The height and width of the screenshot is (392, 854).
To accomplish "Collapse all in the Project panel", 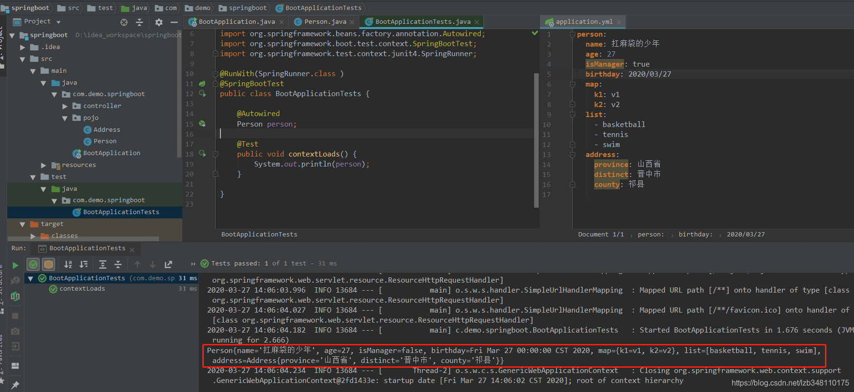I will [139, 22].
